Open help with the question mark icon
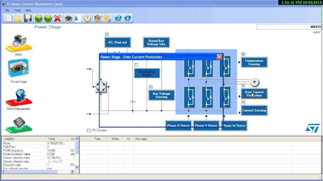Image resolution: width=323 pixels, height=181 pixels. pos(118,18)
